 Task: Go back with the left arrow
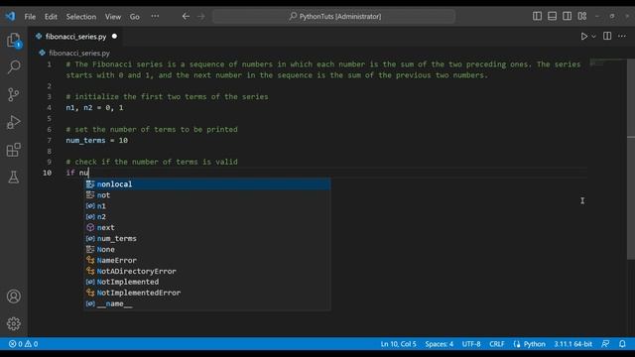click(x=186, y=16)
